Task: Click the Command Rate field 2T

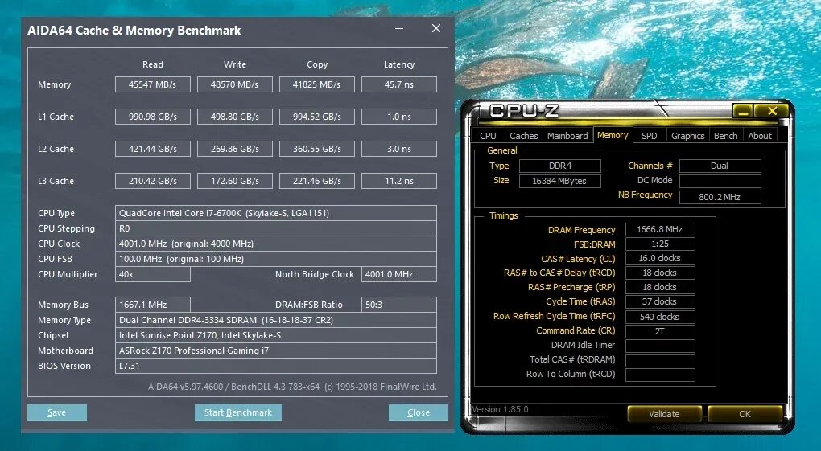Action: tap(660, 331)
